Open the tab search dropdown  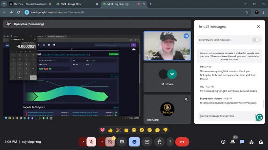tap(4, 4)
